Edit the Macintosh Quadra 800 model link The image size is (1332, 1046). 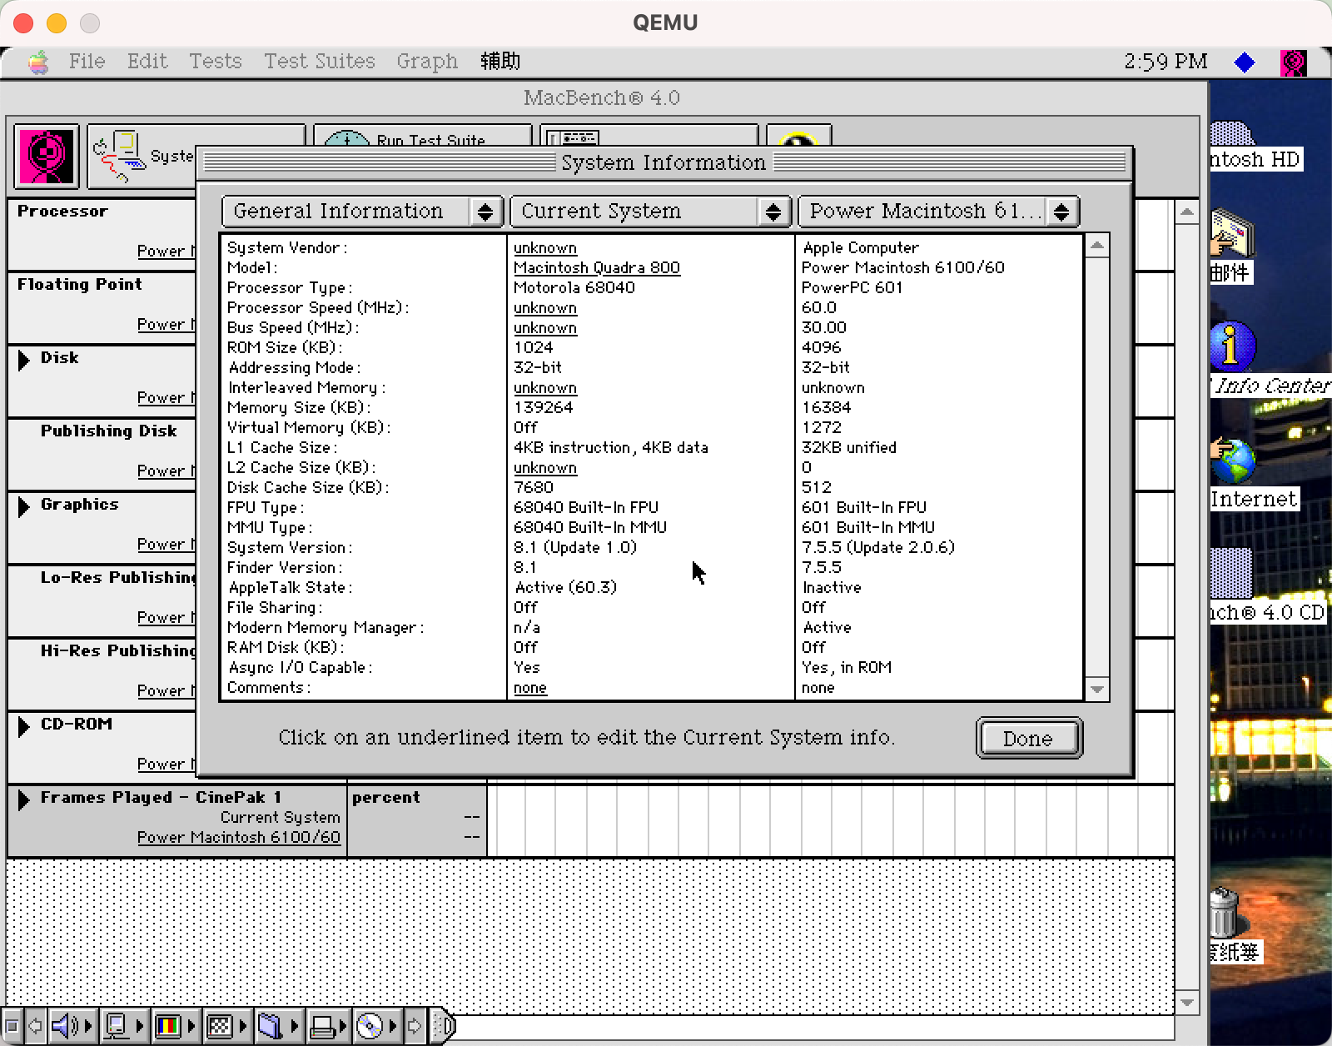pyautogui.click(x=597, y=267)
